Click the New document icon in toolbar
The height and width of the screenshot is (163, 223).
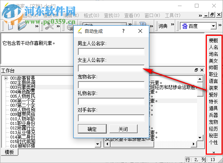(x=11, y=26)
